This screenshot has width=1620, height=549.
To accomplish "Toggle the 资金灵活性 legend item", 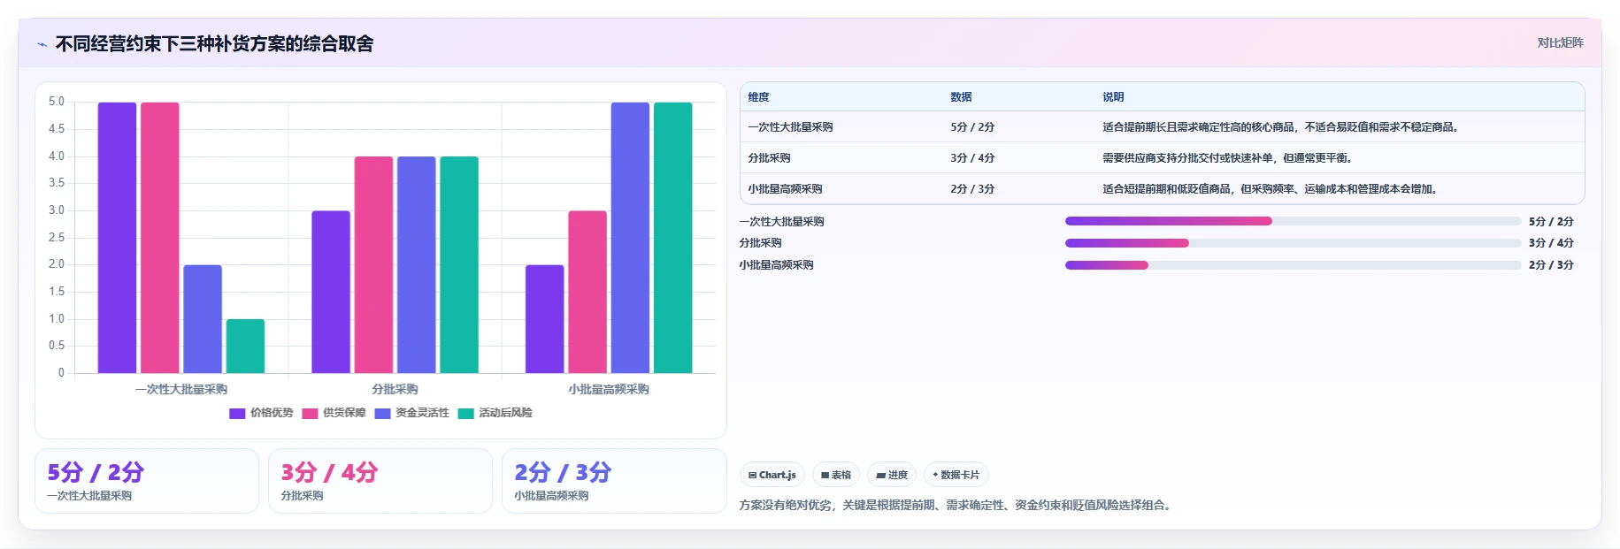I will (x=411, y=413).
